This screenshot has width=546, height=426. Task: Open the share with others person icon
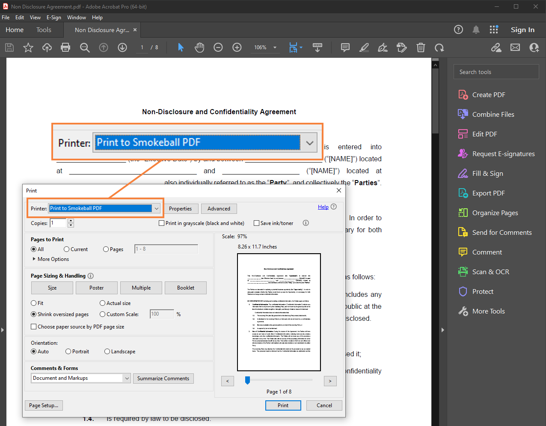[534, 47]
